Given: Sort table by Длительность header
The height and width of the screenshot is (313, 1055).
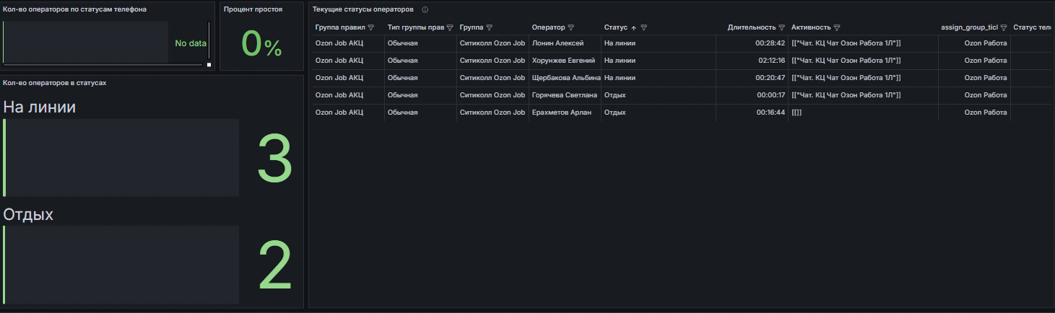Looking at the screenshot, I should [x=752, y=27].
